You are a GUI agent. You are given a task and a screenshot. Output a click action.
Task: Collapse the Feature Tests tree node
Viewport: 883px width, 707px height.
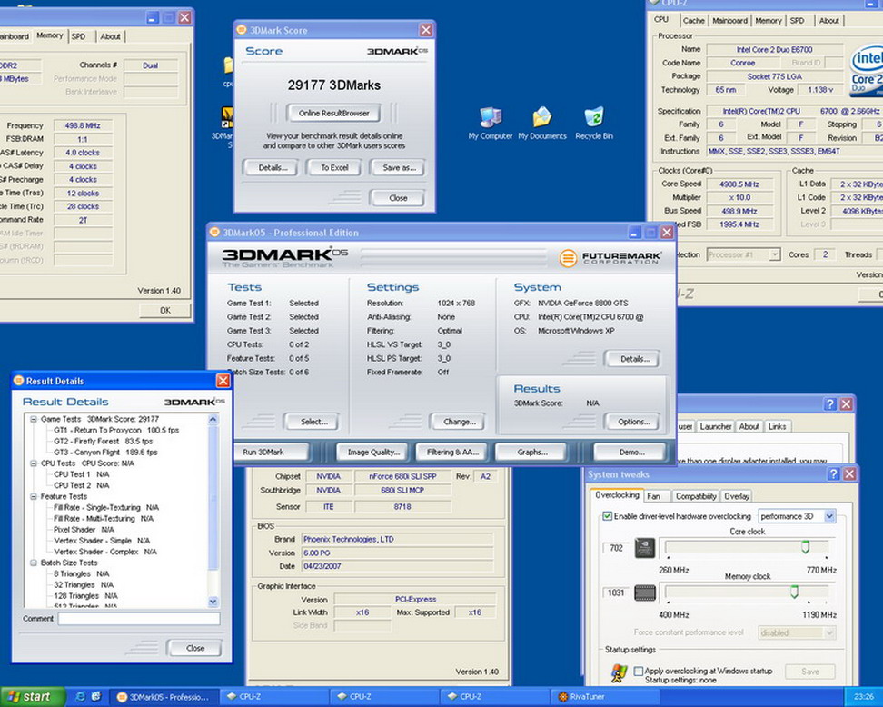[x=34, y=496]
